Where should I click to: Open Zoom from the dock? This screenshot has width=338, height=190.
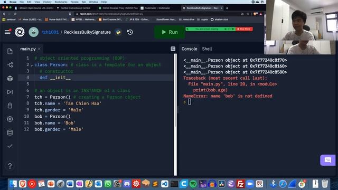(250, 184)
